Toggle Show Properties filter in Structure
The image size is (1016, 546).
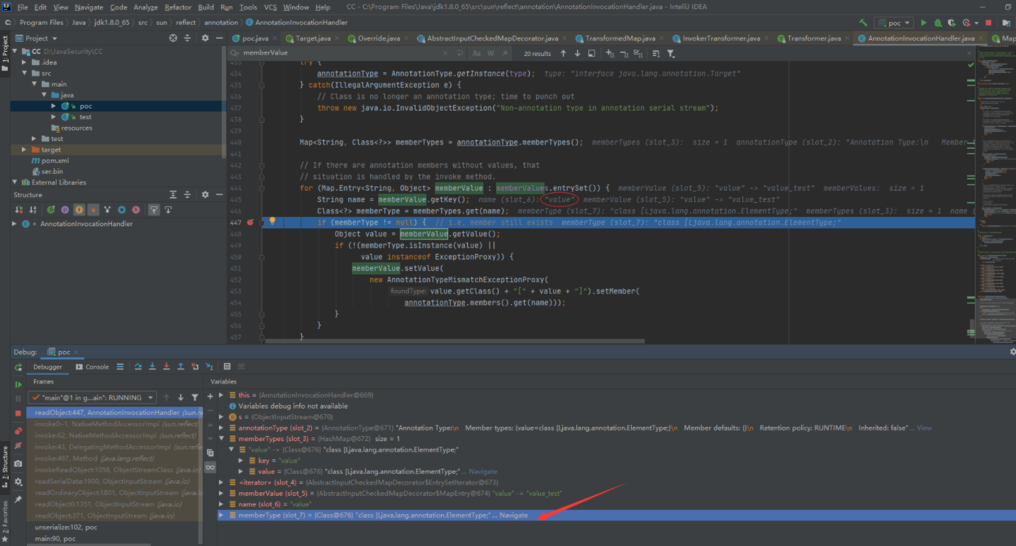(65, 210)
